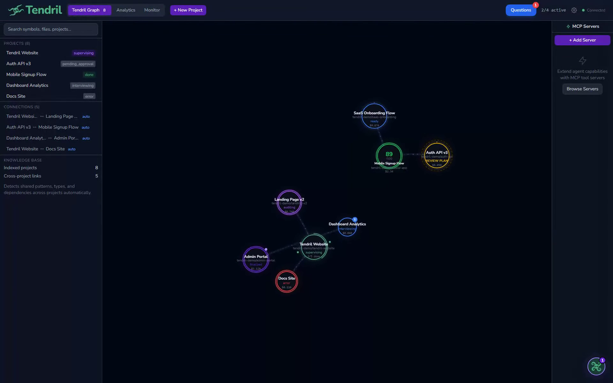613x383 pixels.
Task: Open the Tendril assistant bubble in bottom right
Action: tap(596, 366)
